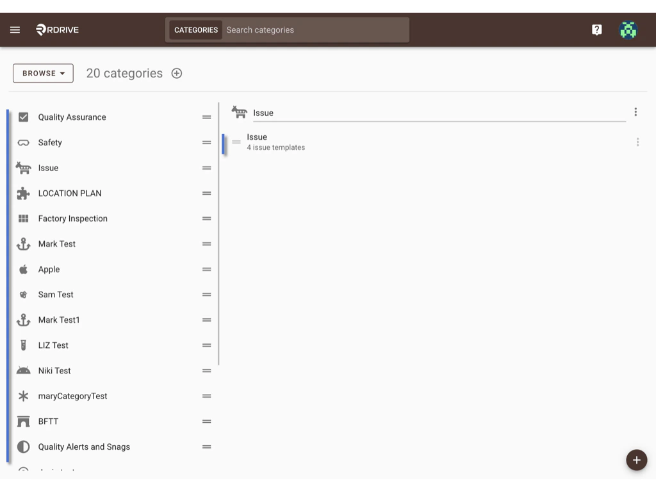Toggle the Quality Assurance checkbox icon

click(23, 117)
